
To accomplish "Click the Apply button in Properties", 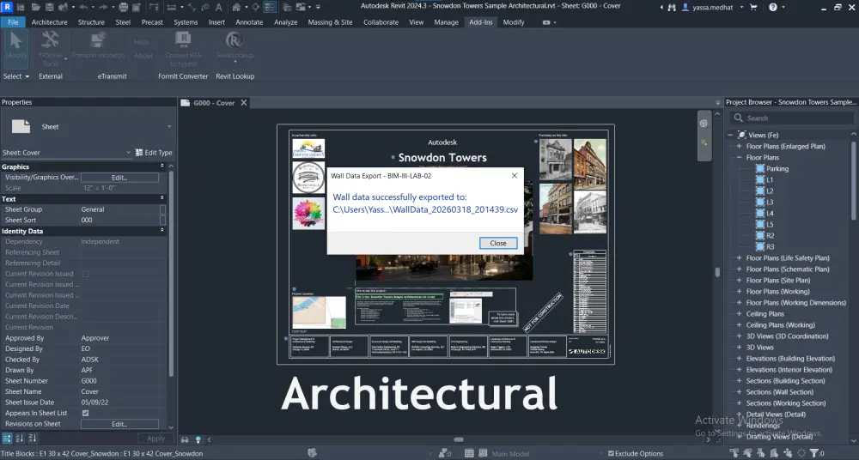I will 155,439.
